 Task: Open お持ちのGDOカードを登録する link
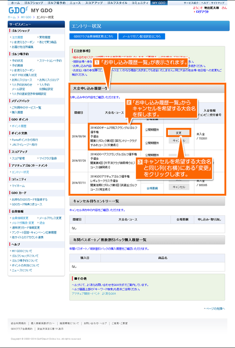29,200
